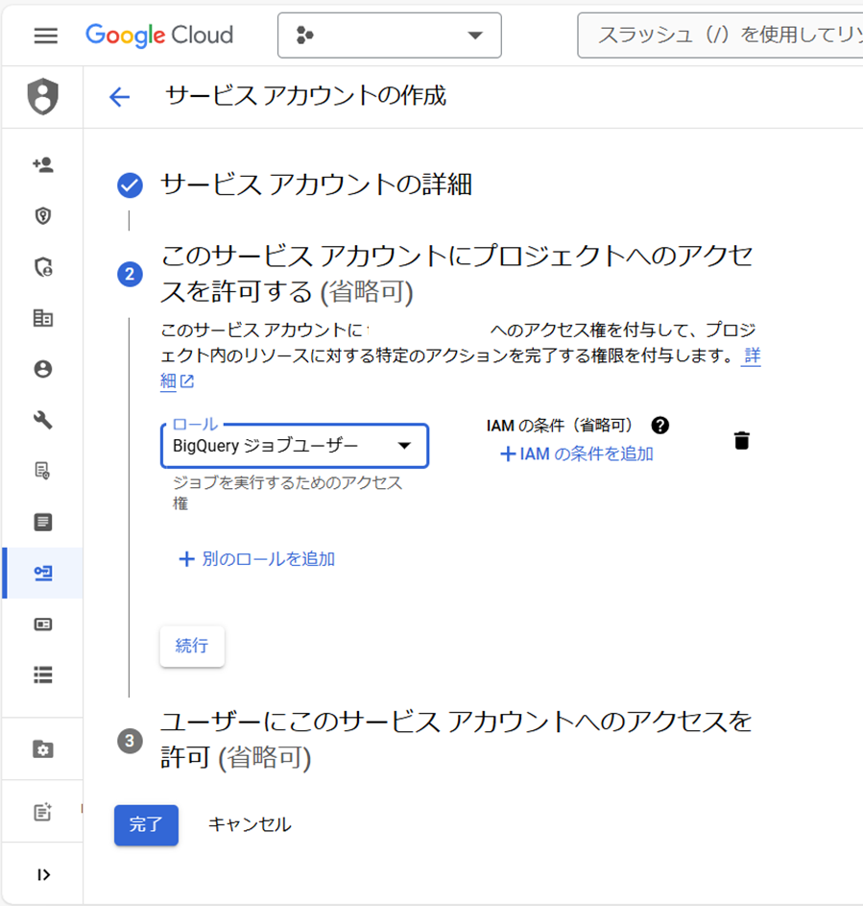Click the step 2 number badge

click(130, 274)
